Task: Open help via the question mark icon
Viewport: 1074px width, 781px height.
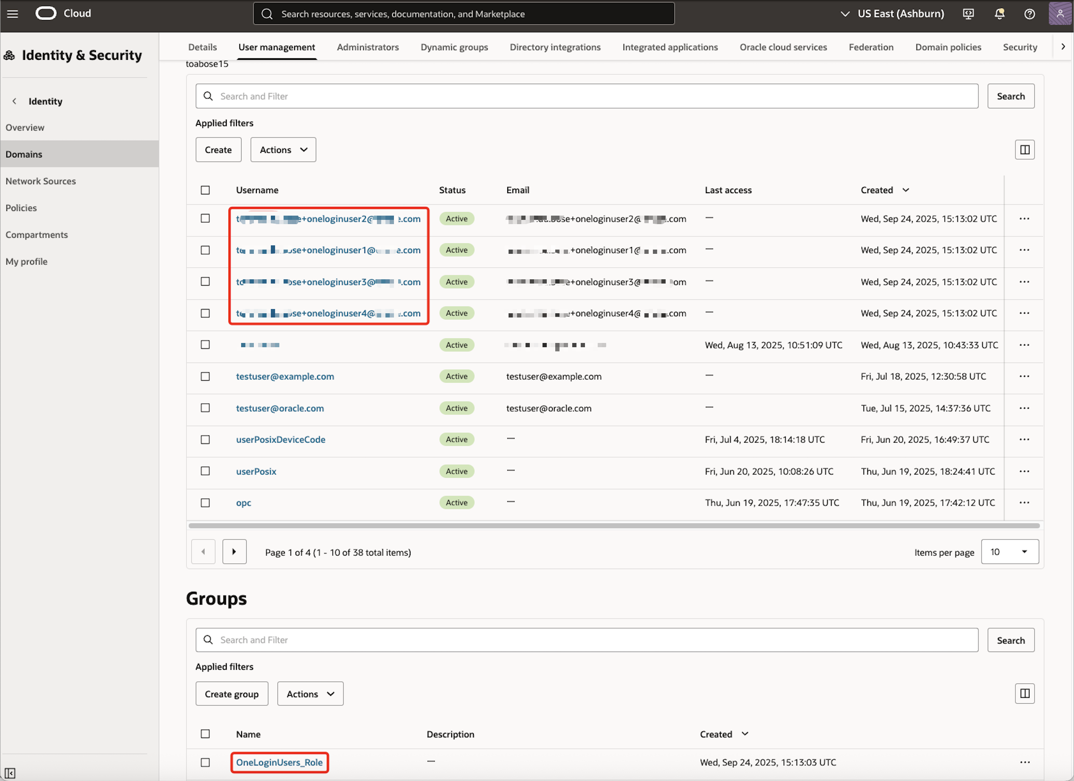Action: point(1029,14)
